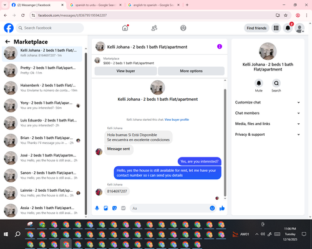Mute this conversation with the bell icon
Viewport: 312px width, 249px height.
click(259, 83)
